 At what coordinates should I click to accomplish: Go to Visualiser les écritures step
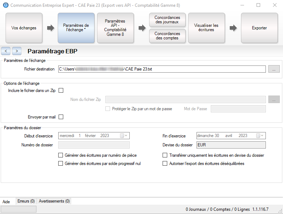click(206, 28)
